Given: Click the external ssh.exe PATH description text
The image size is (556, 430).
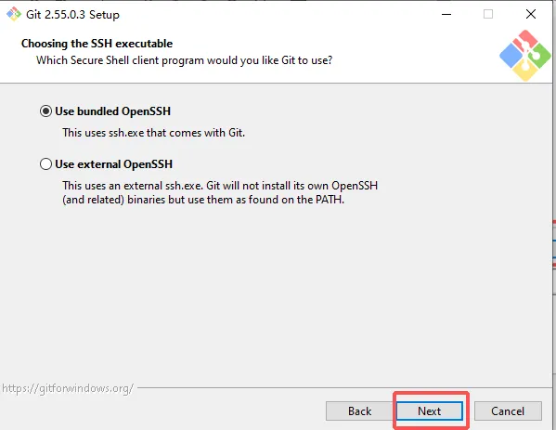Looking at the screenshot, I should point(220,192).
